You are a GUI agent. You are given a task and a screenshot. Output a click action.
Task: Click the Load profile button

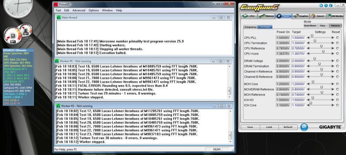(x=269, y=127)
